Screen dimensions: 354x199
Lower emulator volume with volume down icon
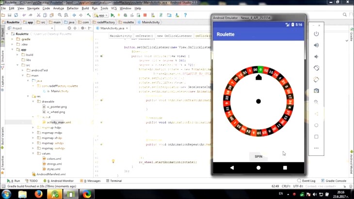316,57
